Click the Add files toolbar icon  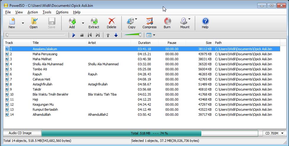[72, 21]
